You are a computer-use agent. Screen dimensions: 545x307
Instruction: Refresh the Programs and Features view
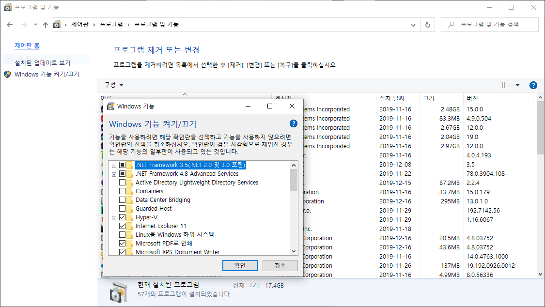pyautogui.click(x=427, y=25)
